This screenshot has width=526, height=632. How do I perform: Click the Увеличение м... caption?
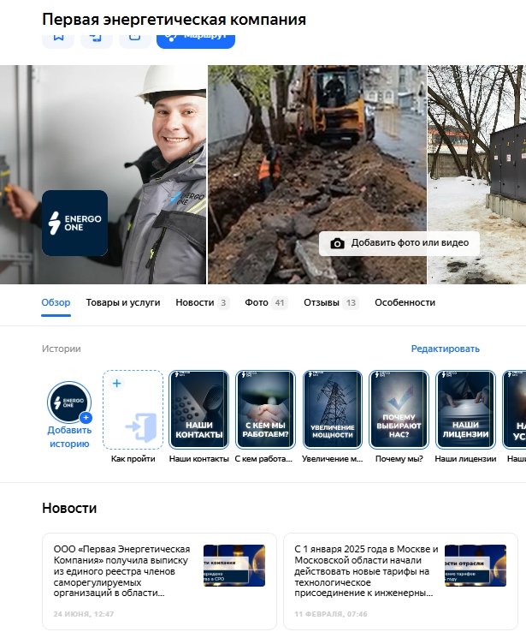point(333,459)
